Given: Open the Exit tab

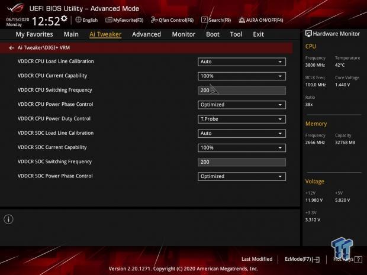Looking at the screenshot, I should pyautogui.click(x=259, y=34).
